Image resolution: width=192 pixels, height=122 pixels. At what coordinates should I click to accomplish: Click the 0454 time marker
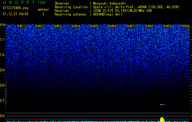pos(76,26)
